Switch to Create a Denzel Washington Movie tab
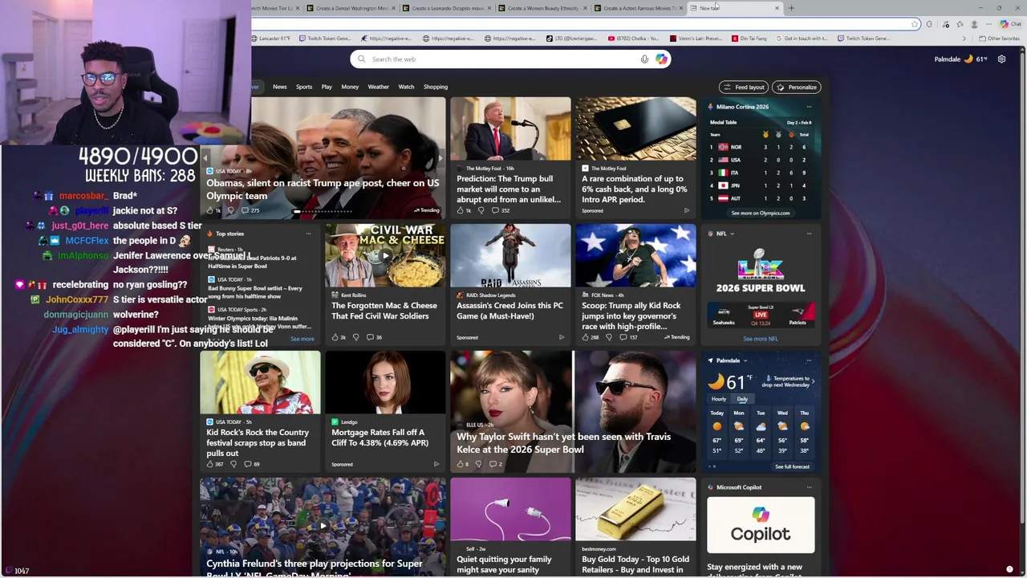Screen dimensions: 1027x578 (x=350, y=8)
